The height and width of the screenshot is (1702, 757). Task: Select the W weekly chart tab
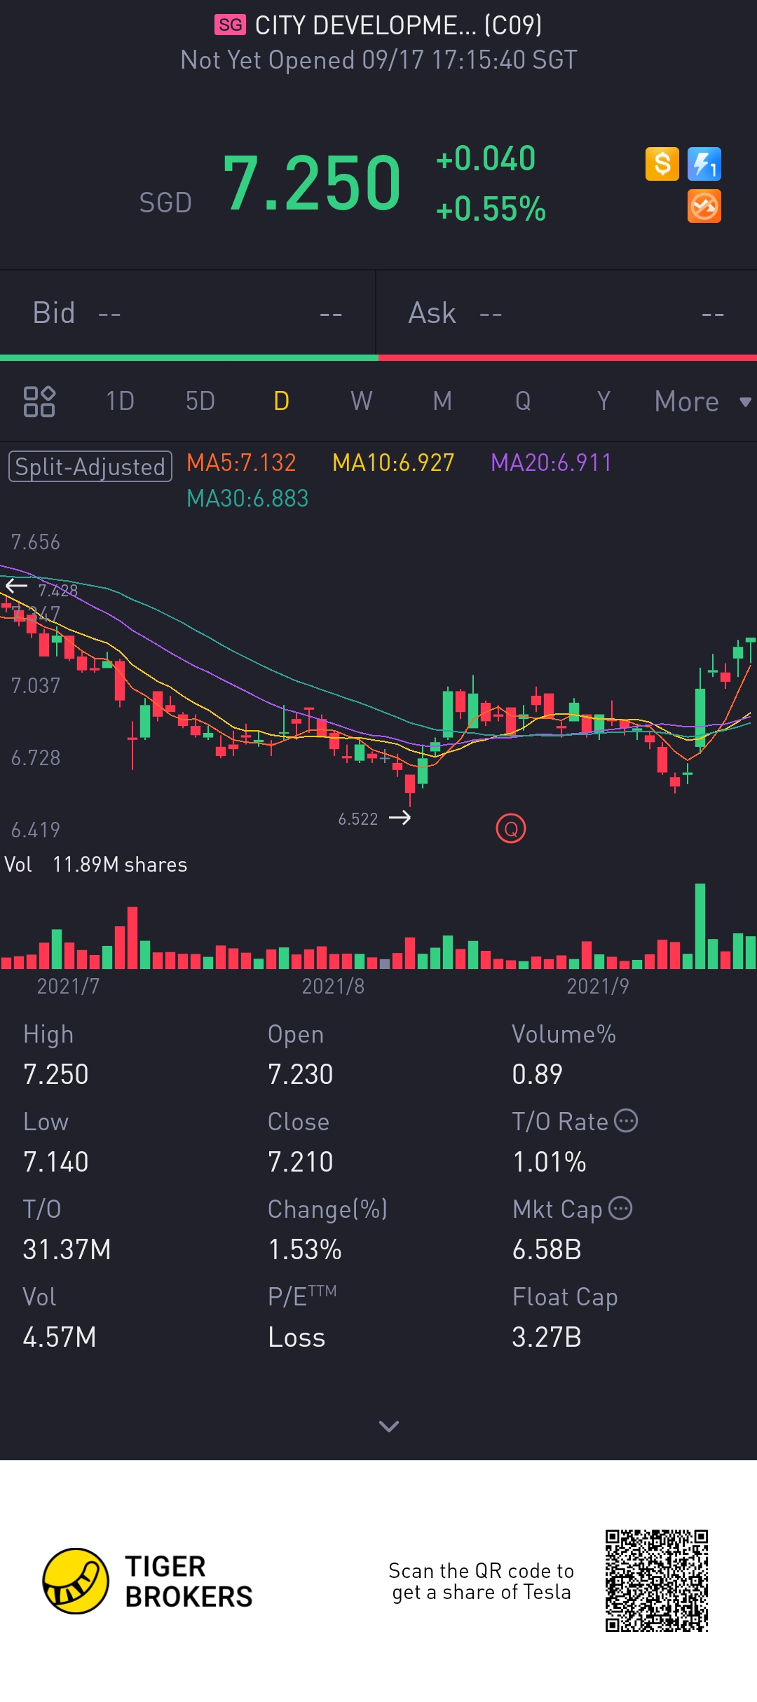[x=362, y=402]
